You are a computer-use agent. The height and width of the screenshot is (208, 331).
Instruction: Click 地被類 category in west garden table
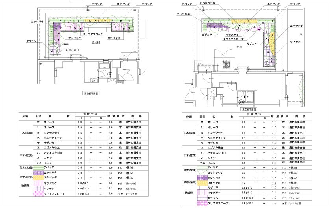(25, 186)
